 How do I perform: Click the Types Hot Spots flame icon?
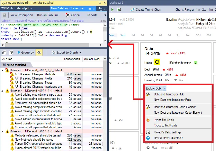tap(148, 120)
